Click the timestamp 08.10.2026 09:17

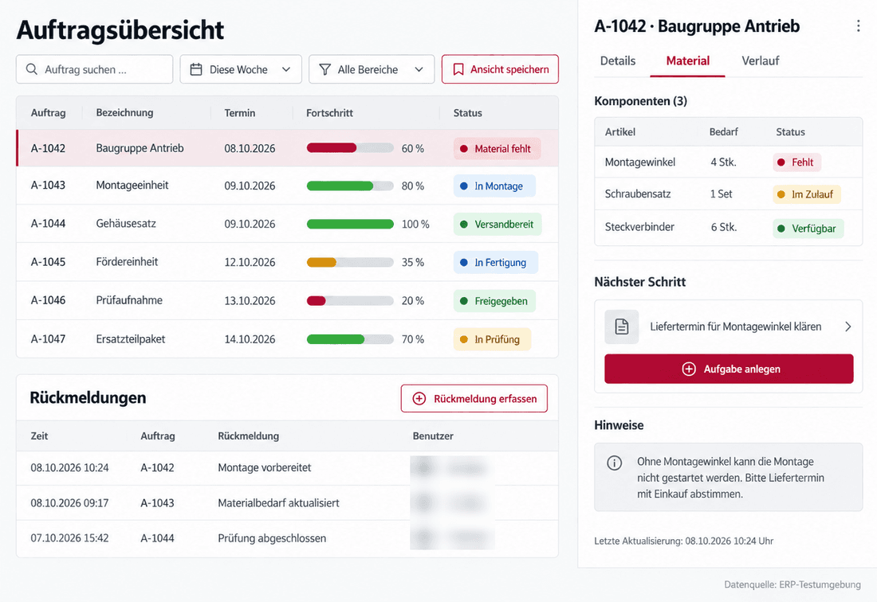click(69, 502)
